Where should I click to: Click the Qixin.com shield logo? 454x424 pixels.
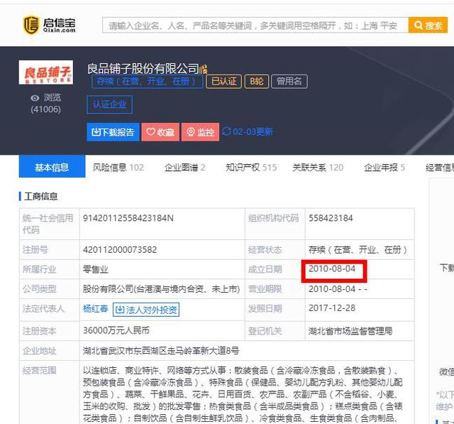click(x=31, y=25)
